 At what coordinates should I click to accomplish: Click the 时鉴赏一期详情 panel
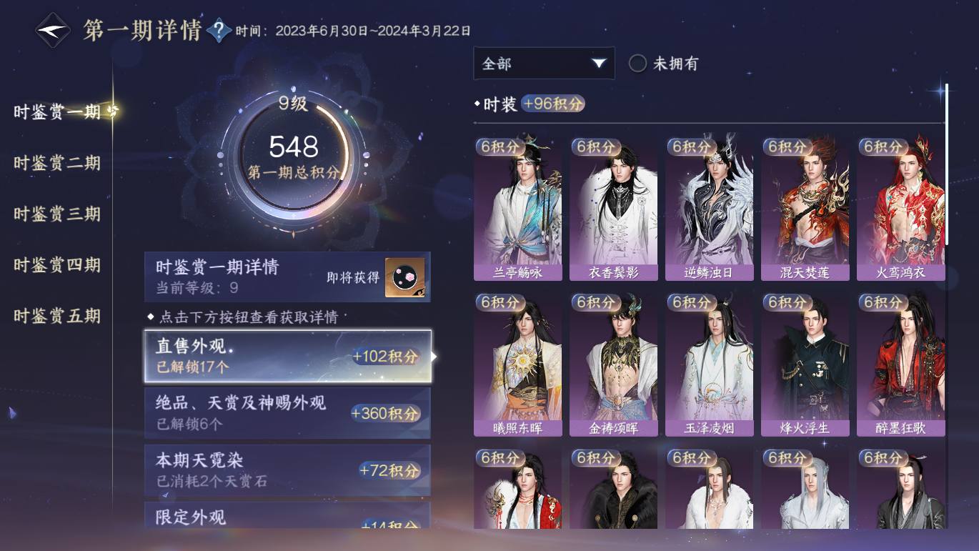tap(287, 277)
